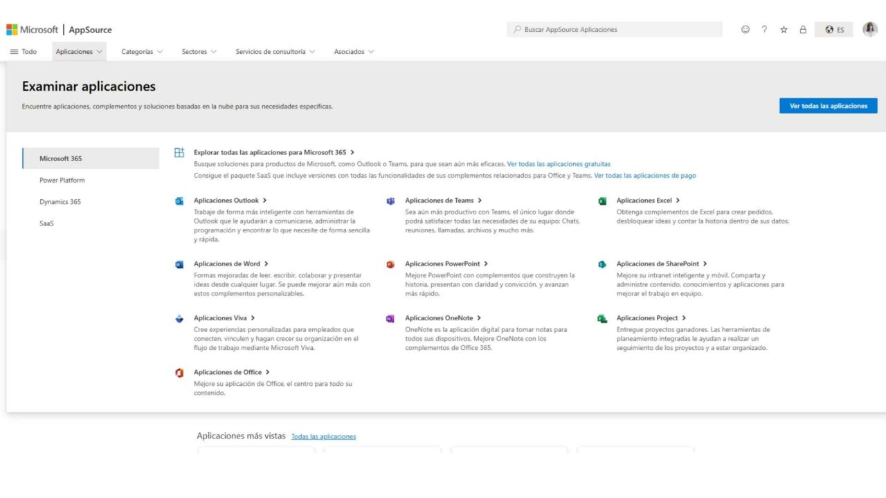Screen dimensions: 886x498
Task: Click the Microsoft 365 grid icon
Action: pos(179,153)
